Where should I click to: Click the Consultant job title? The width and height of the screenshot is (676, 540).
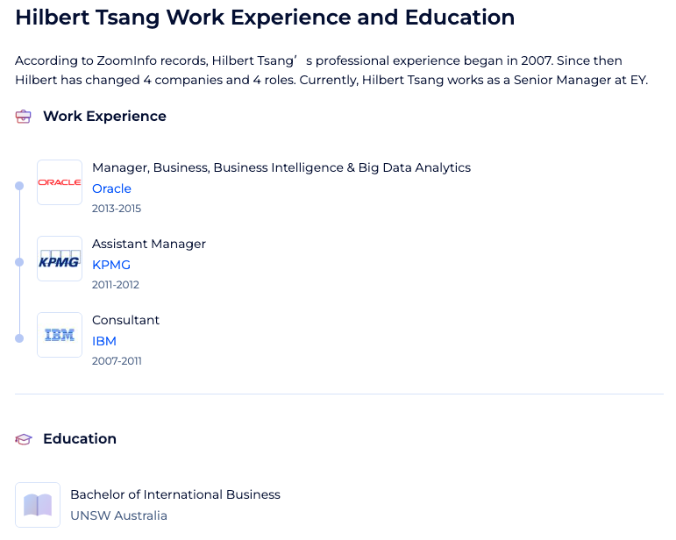(x=125, y=320)
